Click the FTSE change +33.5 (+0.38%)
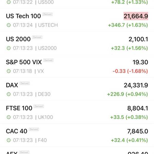Screen dimensions: 154x154 (x=129, y=117)
